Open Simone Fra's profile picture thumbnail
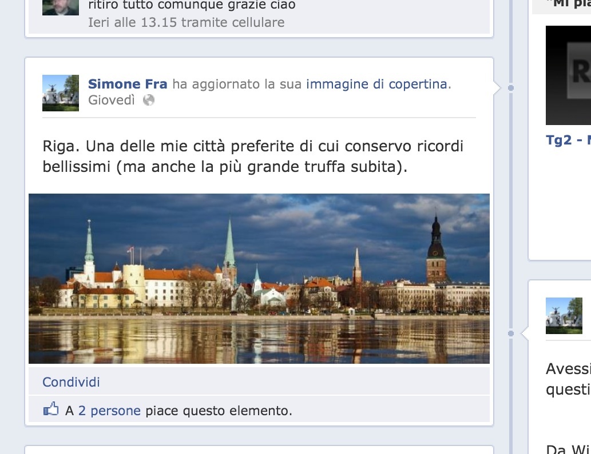 [61, 93]
